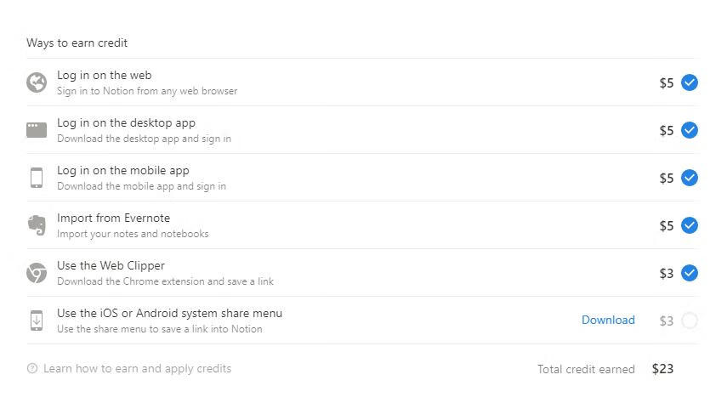Viewport: 727px width, 403px height.
Task: Click the desktop app window icon
Action: tap(37, 130)
